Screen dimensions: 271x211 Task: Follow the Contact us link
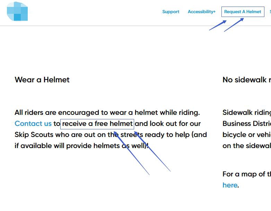[33, 123]
